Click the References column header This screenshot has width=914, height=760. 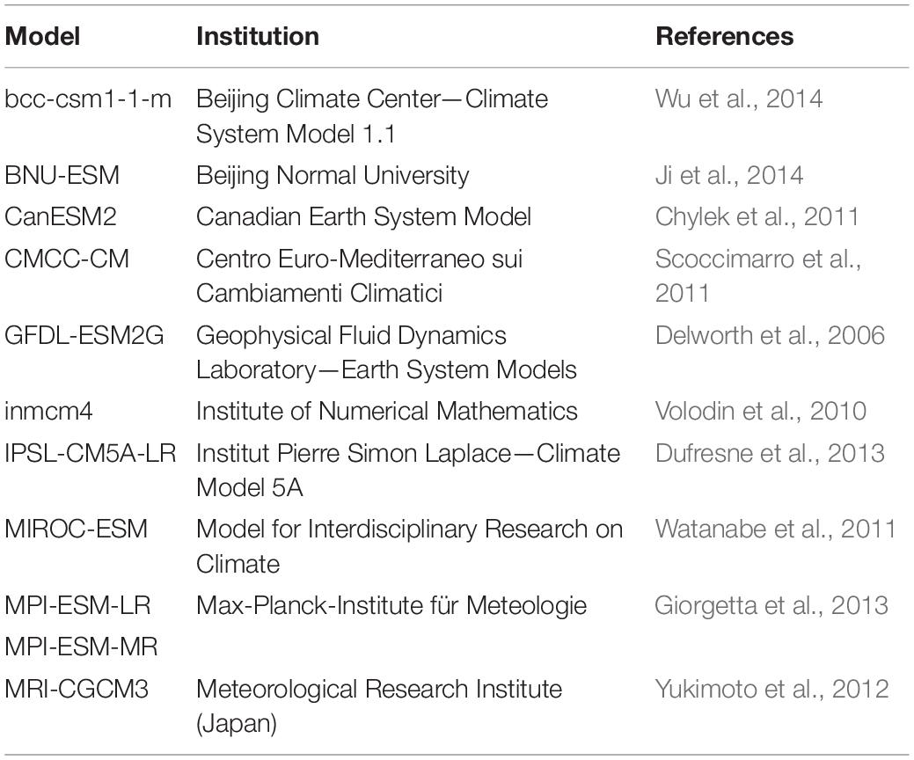[x=725, y=36]
